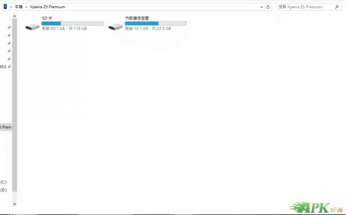Screen dimensions: 346x215
Task: Open the 內部儲存空間 drive icon
Action: (x=115, y=27)
